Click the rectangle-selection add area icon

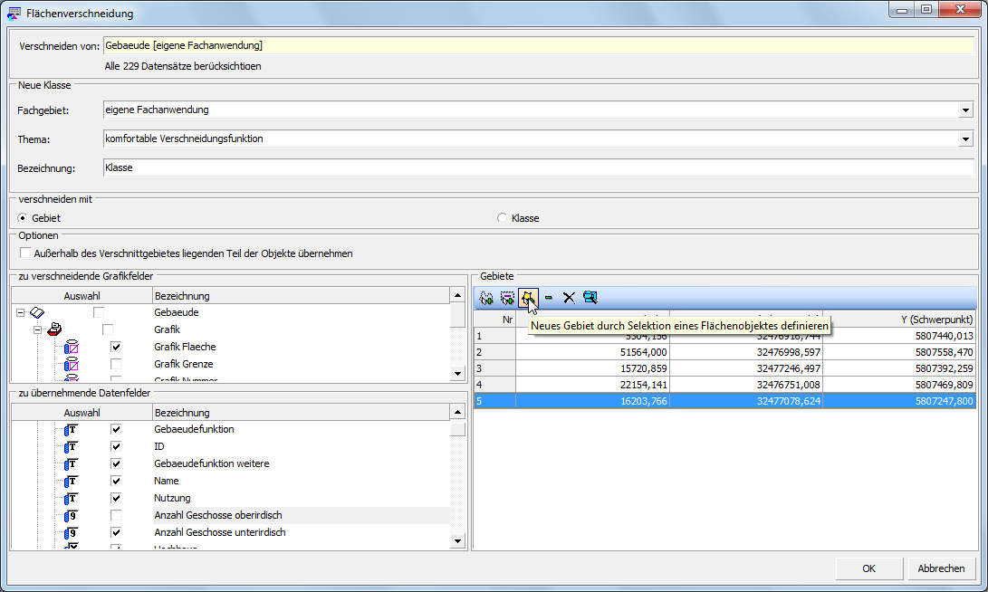(x=507, y=298)
